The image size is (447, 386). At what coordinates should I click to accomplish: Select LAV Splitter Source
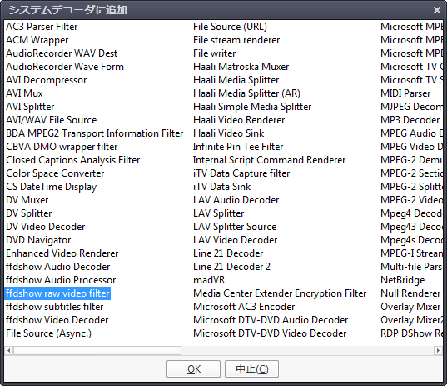[235, 227]
